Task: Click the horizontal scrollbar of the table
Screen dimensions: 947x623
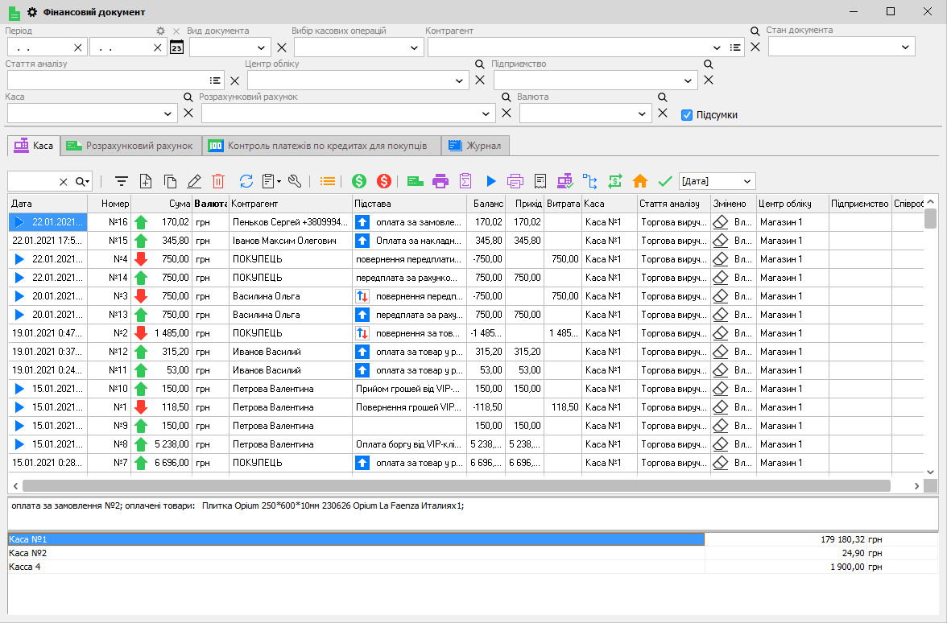Action: [x=456, y=486]
